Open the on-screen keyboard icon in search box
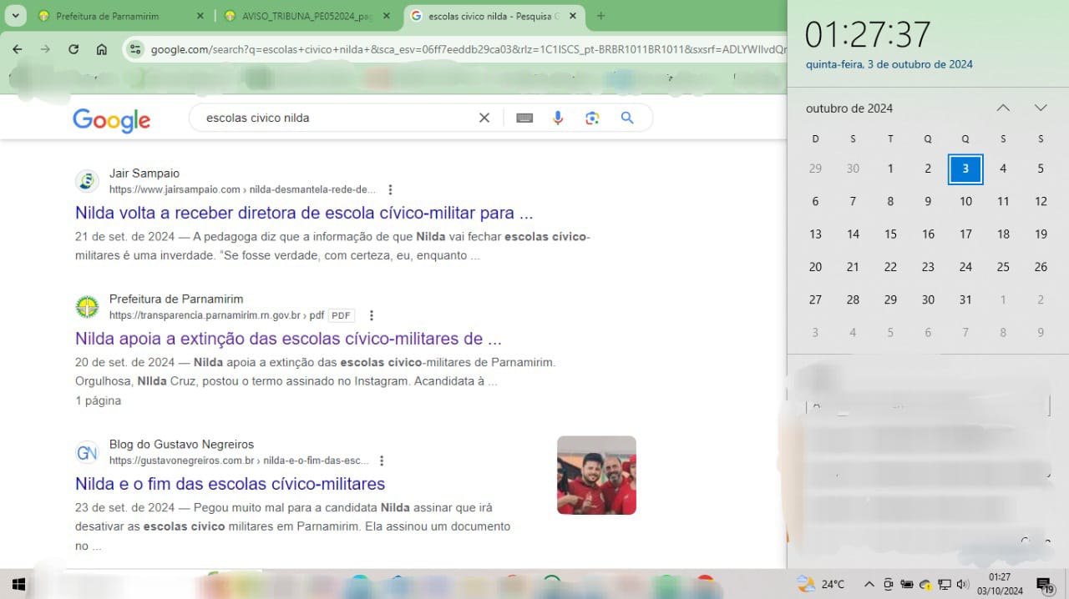Screen dimensions: 1069x599 524,118
